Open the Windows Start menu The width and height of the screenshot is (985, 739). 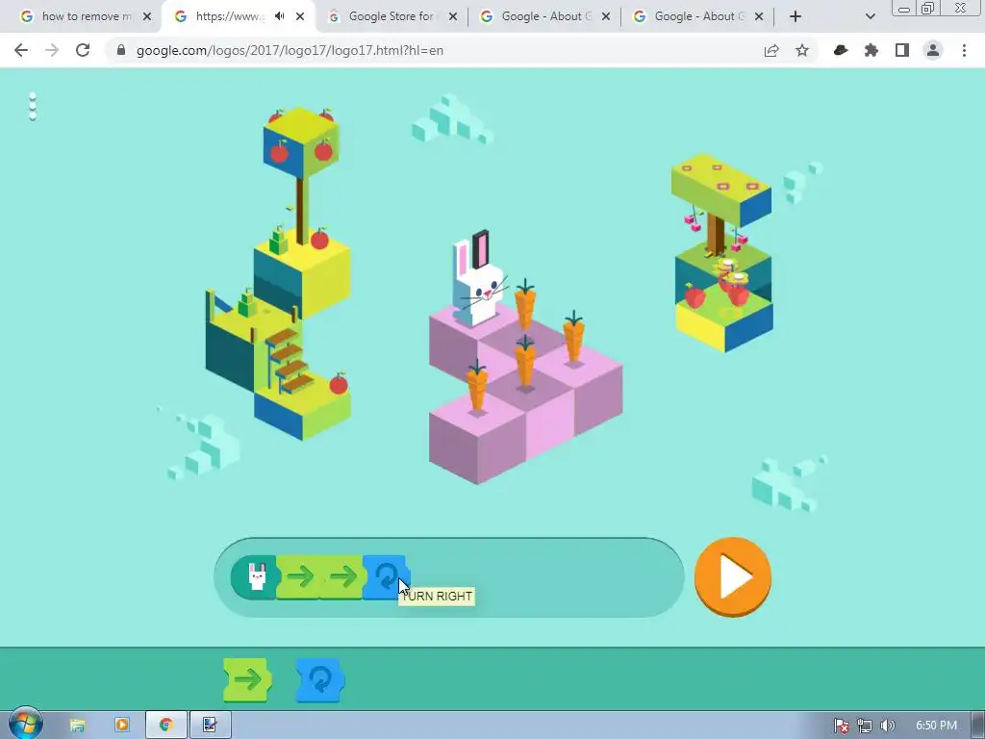coord(25,725)
